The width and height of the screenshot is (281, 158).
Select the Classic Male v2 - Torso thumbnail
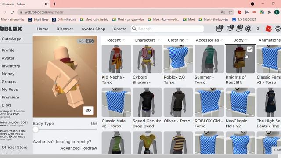pos(116,102)
